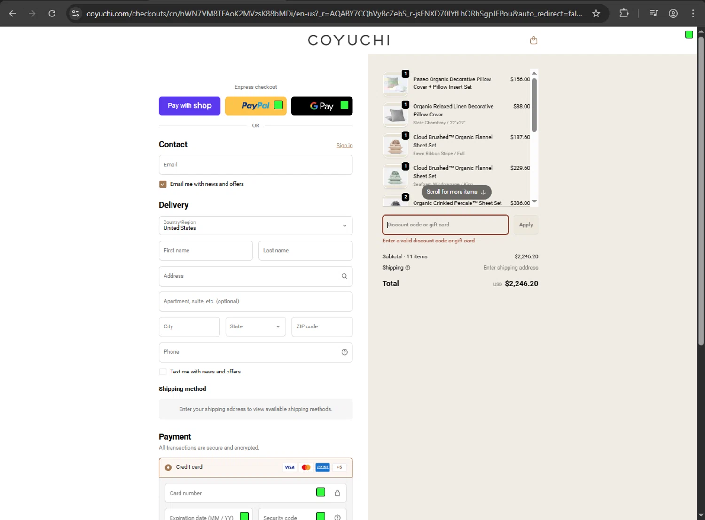This screenshot has width=705, height=520.
Task: Click the $2,246.20 total amount
Action: [521, 284]
